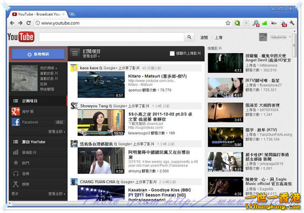Image resolution: width=304 pixels, height=213 pixels.
Task: Open the Upload menu link
Action: (218, 37)
